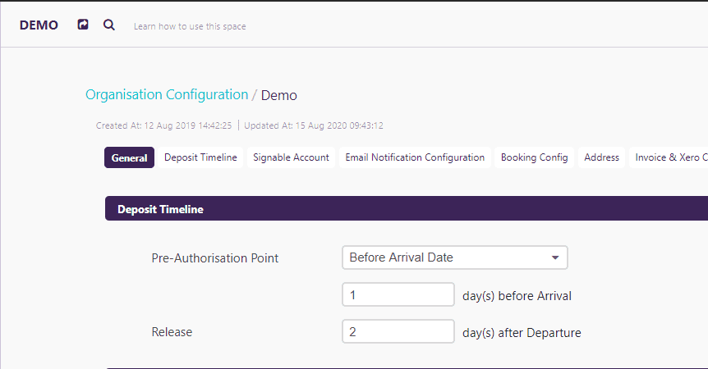The height and width of the screenshot is (369, 708).
Task: Click the Deposit Timeline section header bar
Action: click(407, 208)
